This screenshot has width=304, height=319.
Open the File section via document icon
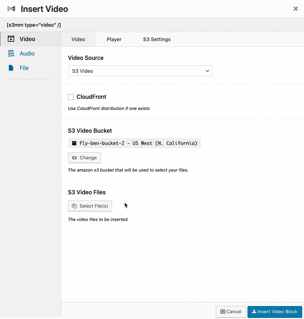(x=11, y=68)
